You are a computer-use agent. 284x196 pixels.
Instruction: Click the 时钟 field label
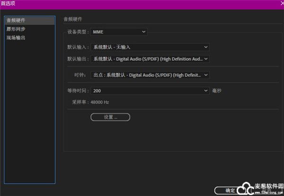tap(80, 75)
